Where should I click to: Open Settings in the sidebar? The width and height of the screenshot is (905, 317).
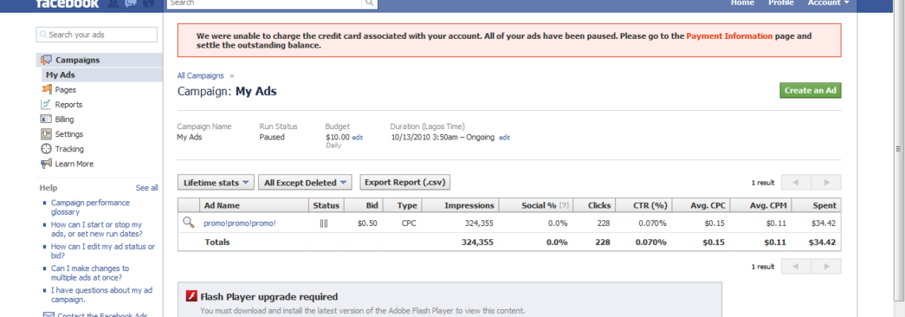(69, 134)
